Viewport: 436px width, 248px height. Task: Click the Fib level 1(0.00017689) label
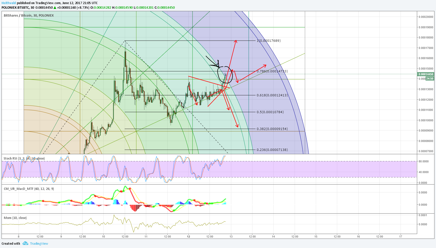point(269,41)
